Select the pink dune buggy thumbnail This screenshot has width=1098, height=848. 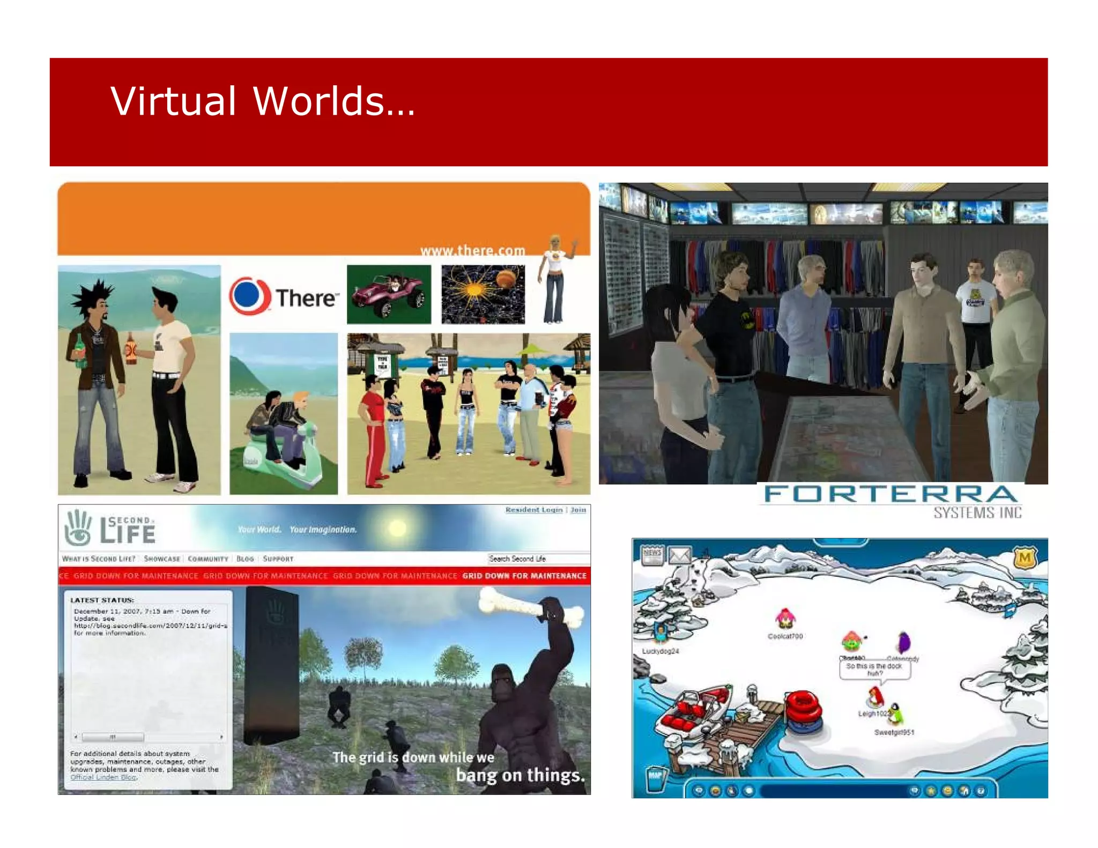tap(389, 294)
